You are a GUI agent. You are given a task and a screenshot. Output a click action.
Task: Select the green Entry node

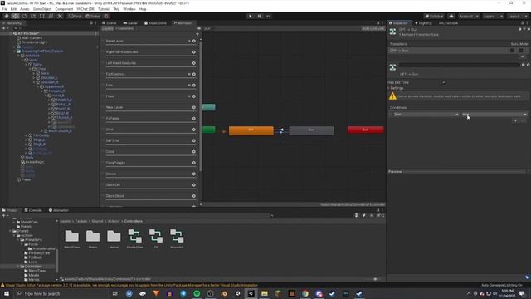(x=208, y=130)
